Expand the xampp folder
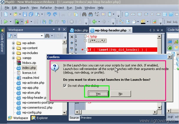Image resolution: width=179 pixels, height=124 pixels. 13,58
